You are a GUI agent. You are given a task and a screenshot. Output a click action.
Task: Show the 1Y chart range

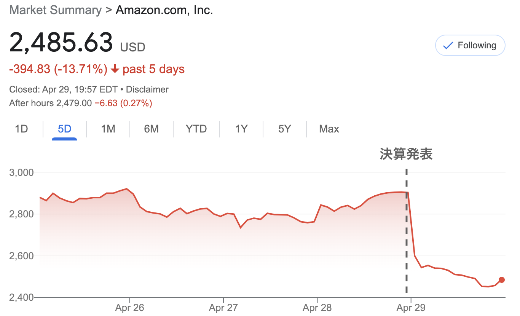241,129
